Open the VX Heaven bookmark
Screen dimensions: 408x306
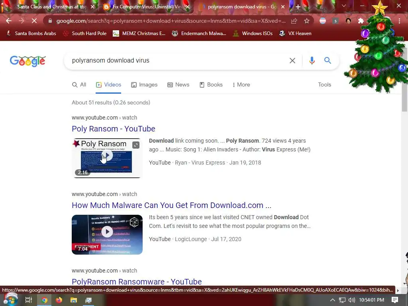pos(295,33)
